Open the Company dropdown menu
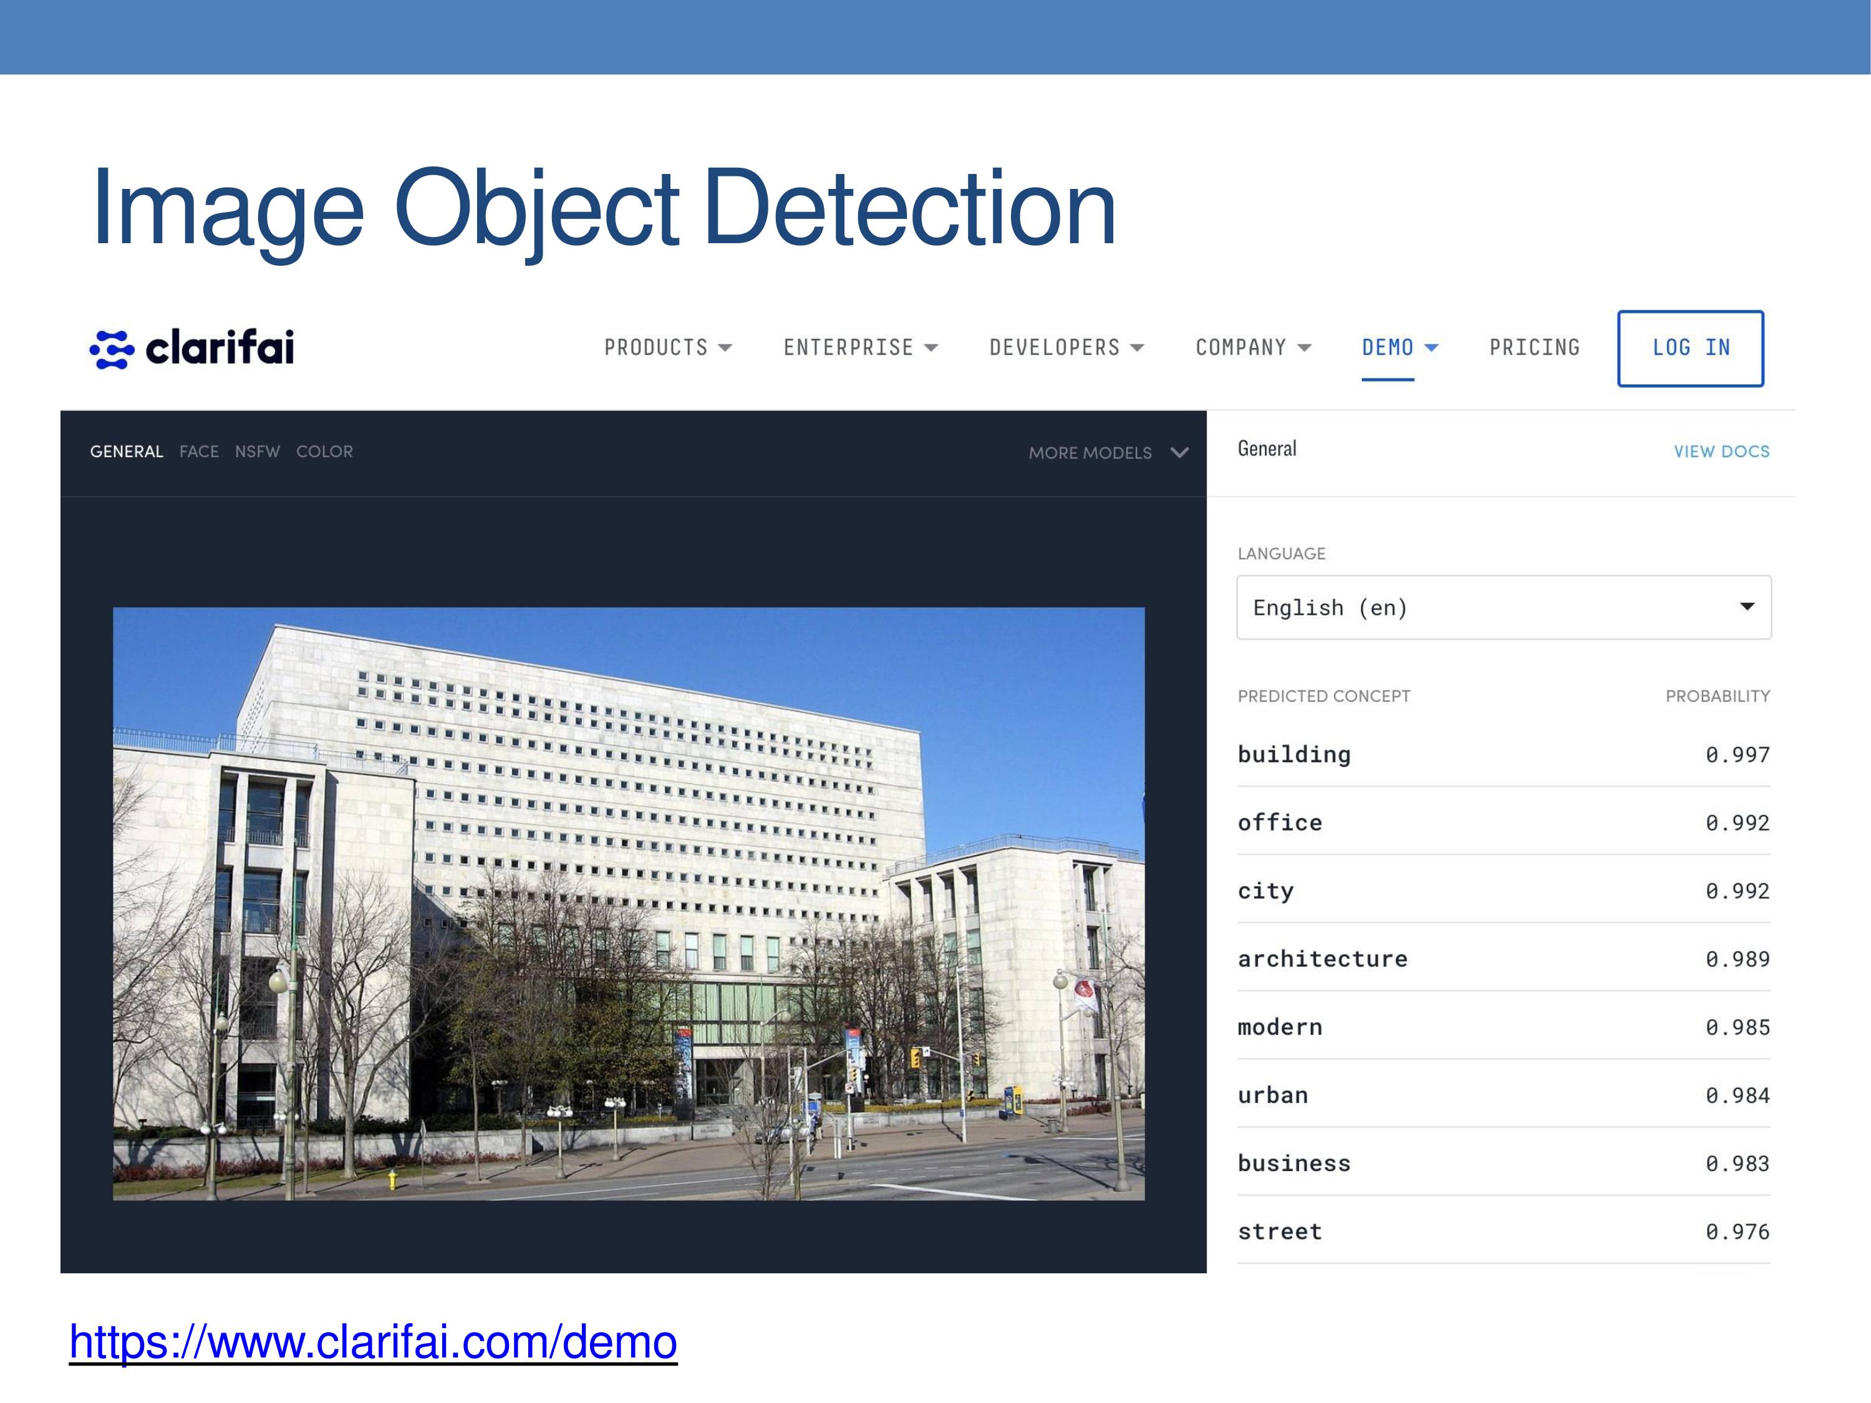Viewport: 1871px width, 1403px height. pos(1253,347)
